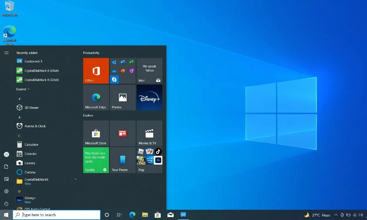Open the Movies & TV tile
Screen dimensions: 367x220
149,133
